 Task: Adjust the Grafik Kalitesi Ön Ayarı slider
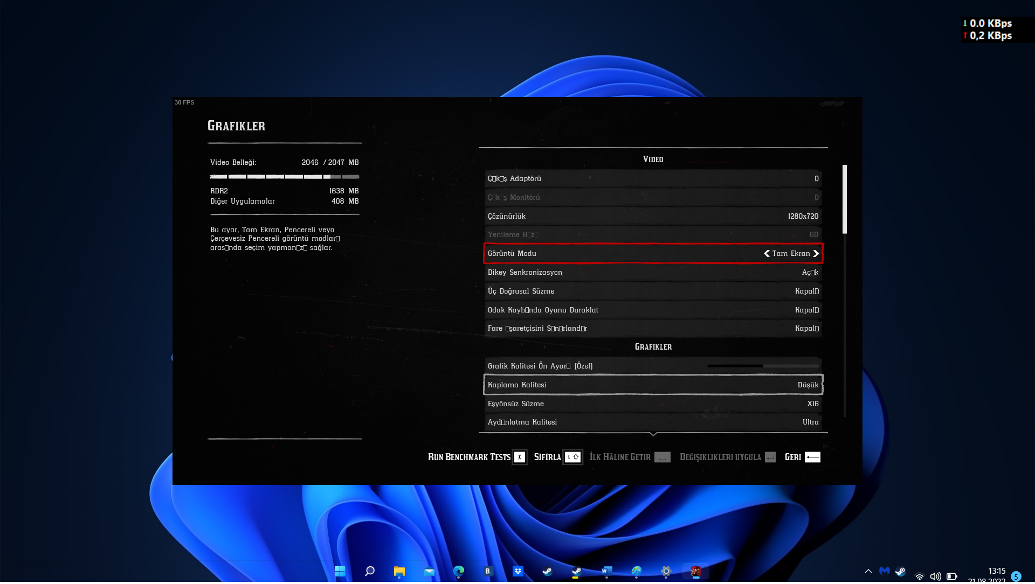coord(762,366)
